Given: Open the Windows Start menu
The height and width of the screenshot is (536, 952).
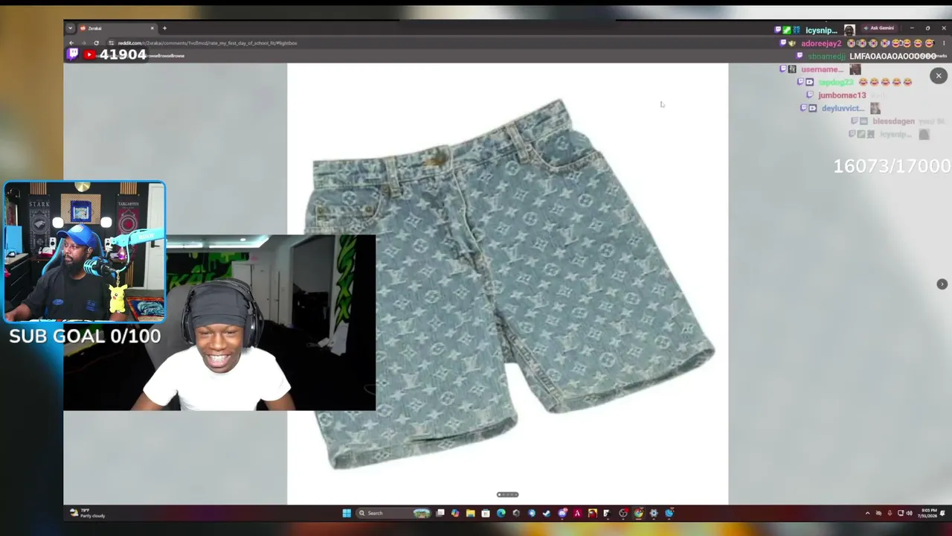Looking at the screenshot, I should point(347,513).
